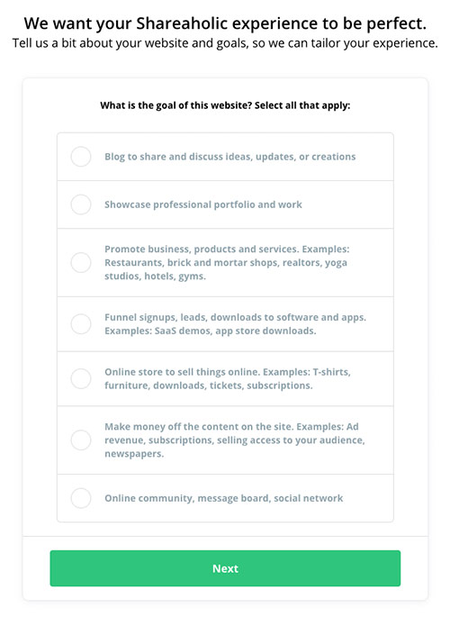The height and width of the screenshot is (617, 450).
Task: Click the "We want your Shareaholic experience" heading
Action: (225, 23)
